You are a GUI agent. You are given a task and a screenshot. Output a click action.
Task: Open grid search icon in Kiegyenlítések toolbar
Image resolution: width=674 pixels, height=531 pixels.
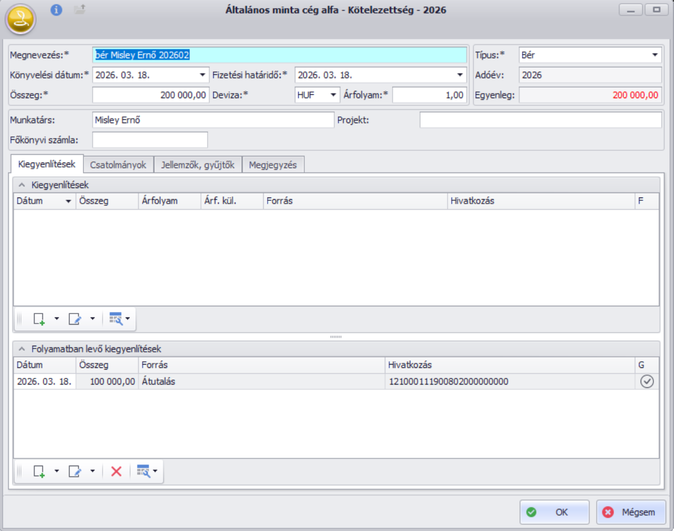tap(116, 318)
